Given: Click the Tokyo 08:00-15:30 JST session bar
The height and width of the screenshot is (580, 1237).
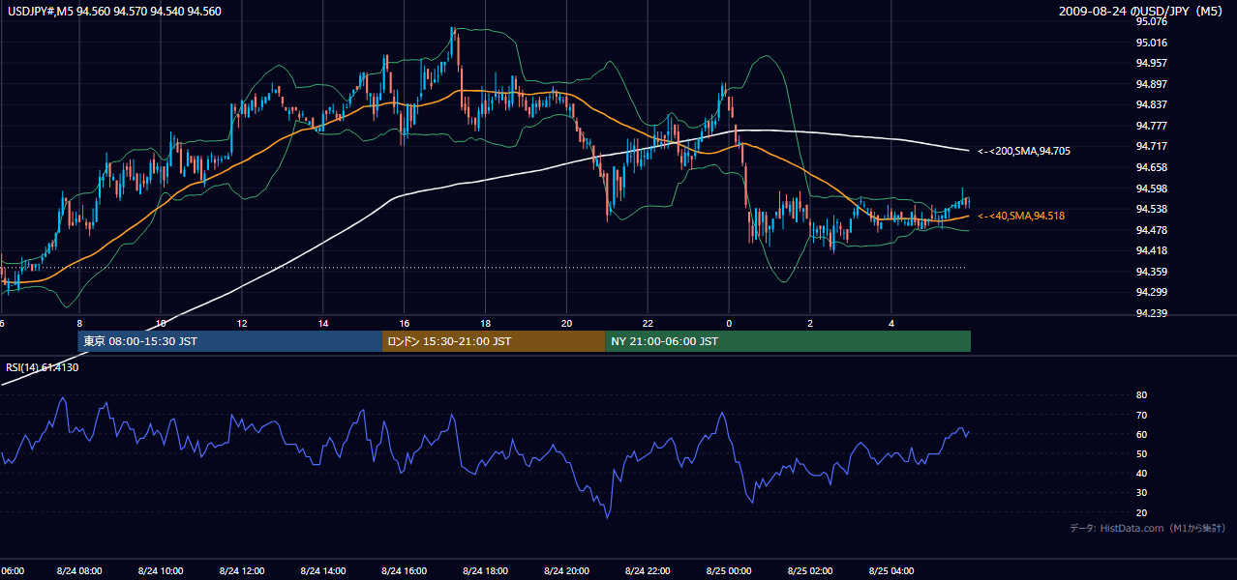Looking at the screenshot, I should (x=230, y=341).
